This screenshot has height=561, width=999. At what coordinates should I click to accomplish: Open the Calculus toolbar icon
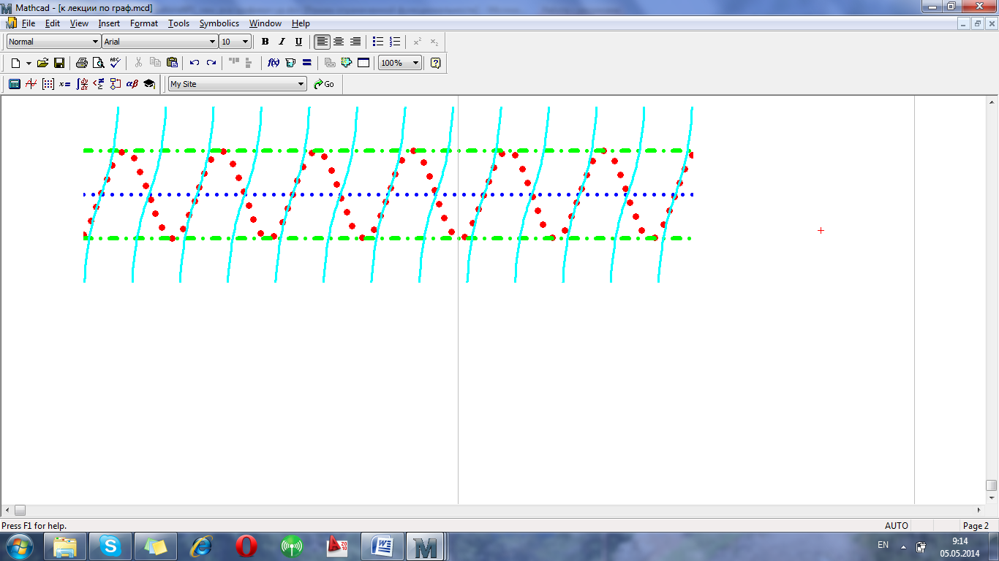click(82, 84)
